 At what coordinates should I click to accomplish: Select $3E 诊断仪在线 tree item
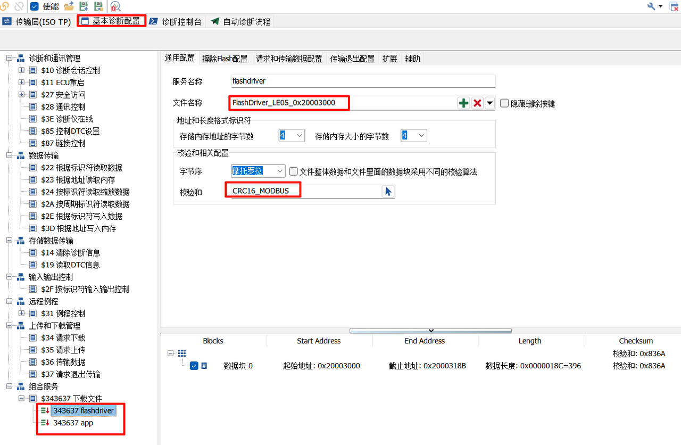point(67,119)
